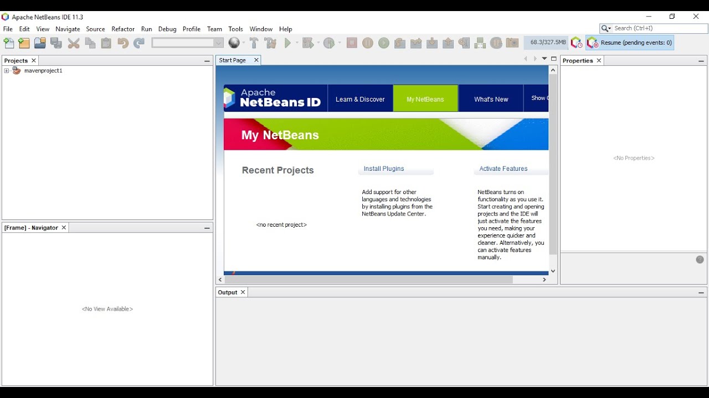The height and width of the screenshot is (398, 709).
Task: Select mavenproject1 in Projects tree
Action: pos(43,71)
